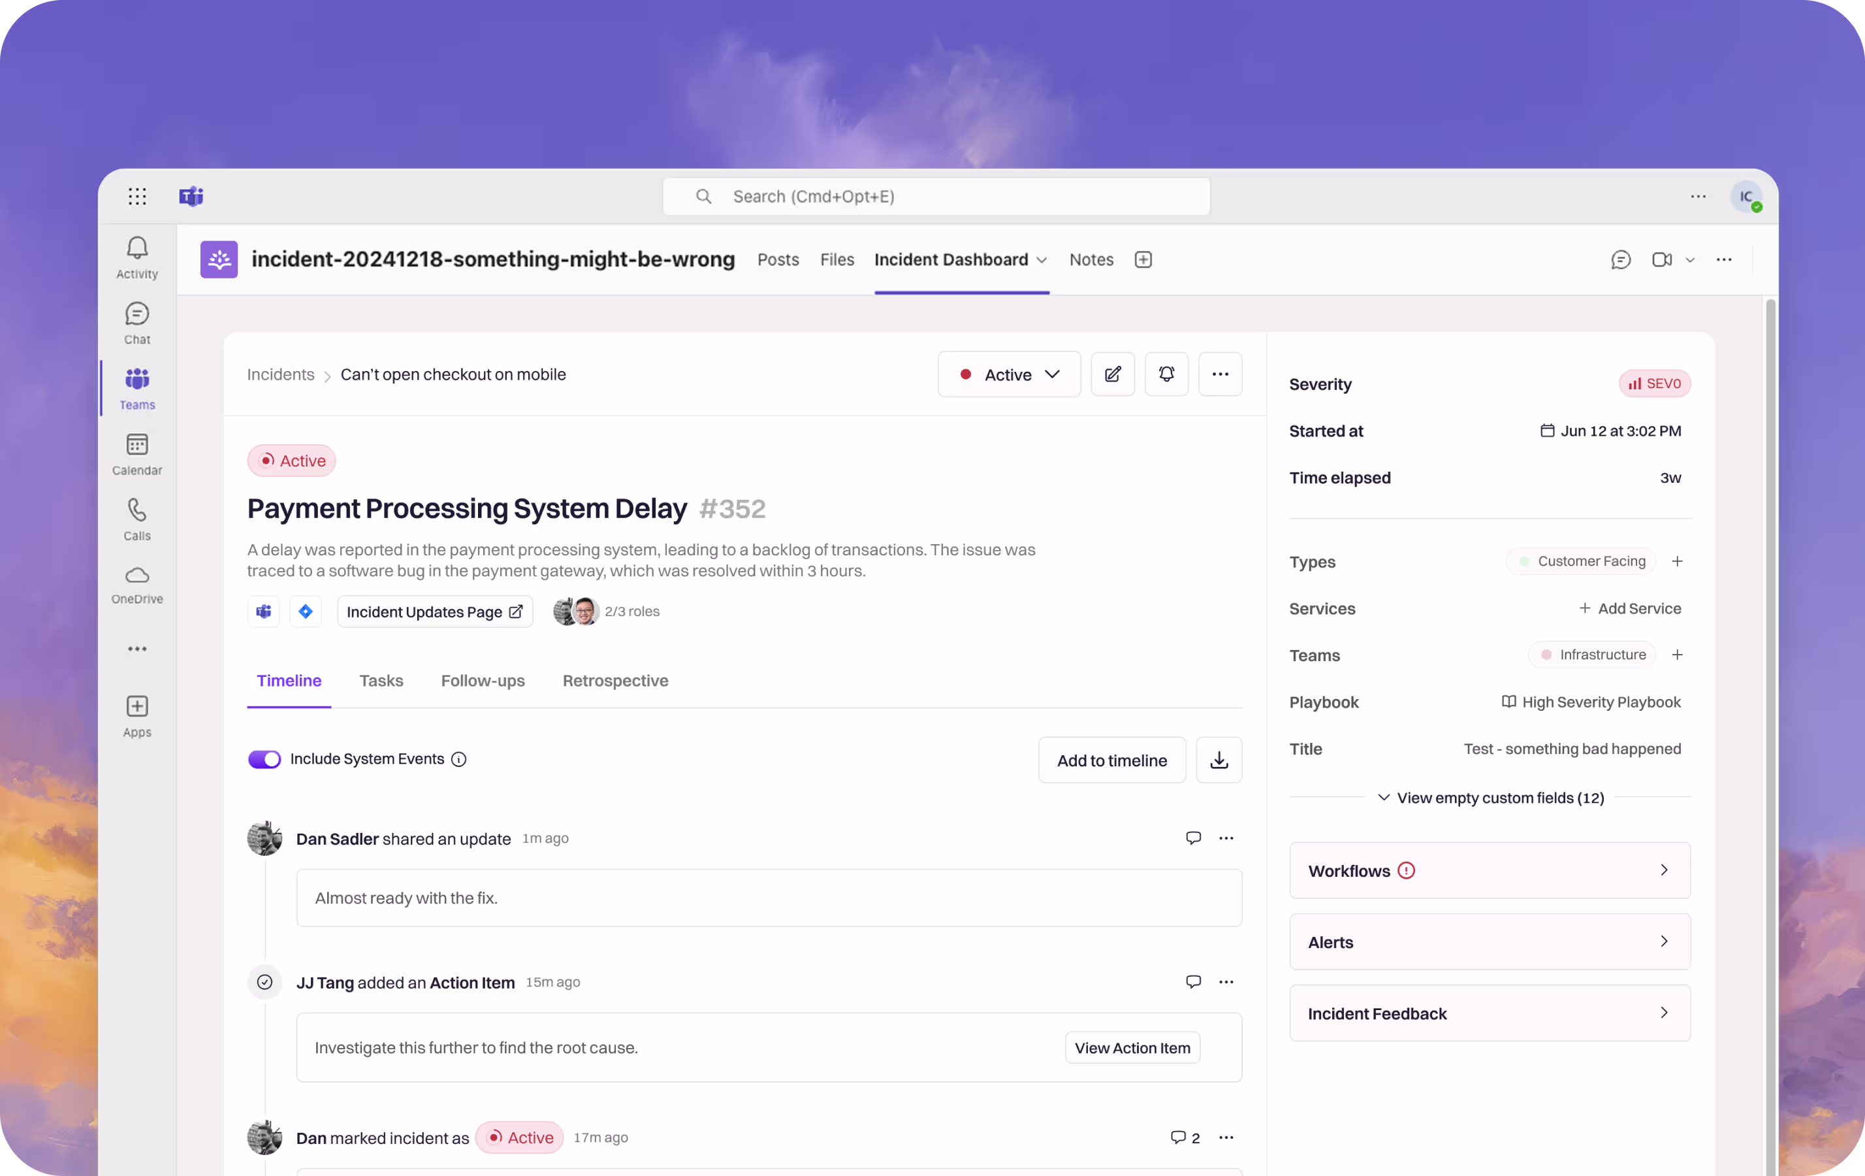Open Incident Updates Page link
The height and width of the screenshot is (1176, 1865).
pos(434,612)
